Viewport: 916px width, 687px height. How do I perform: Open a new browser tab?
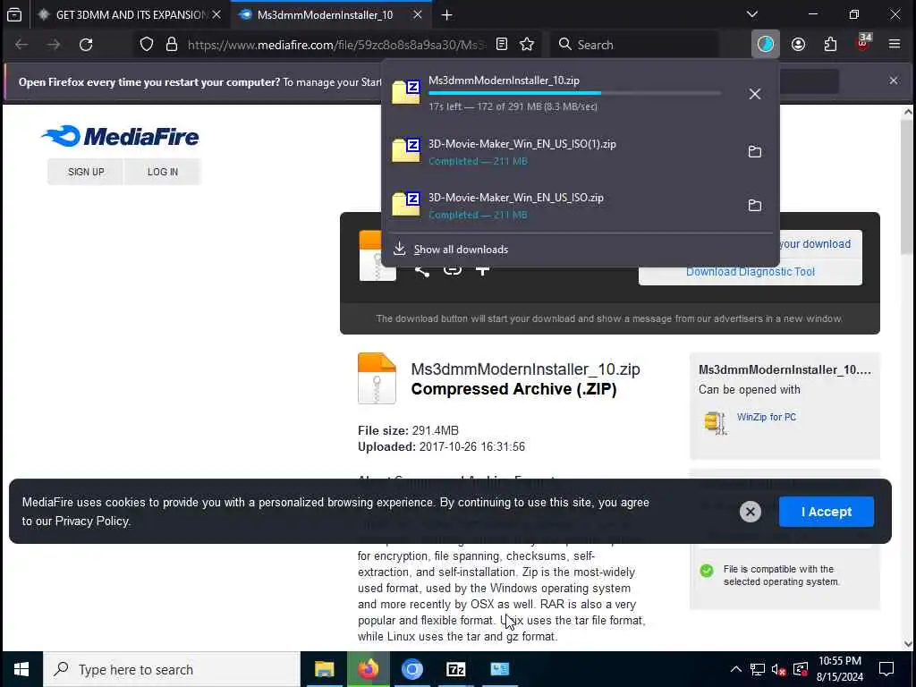click(x=447, y=15)
